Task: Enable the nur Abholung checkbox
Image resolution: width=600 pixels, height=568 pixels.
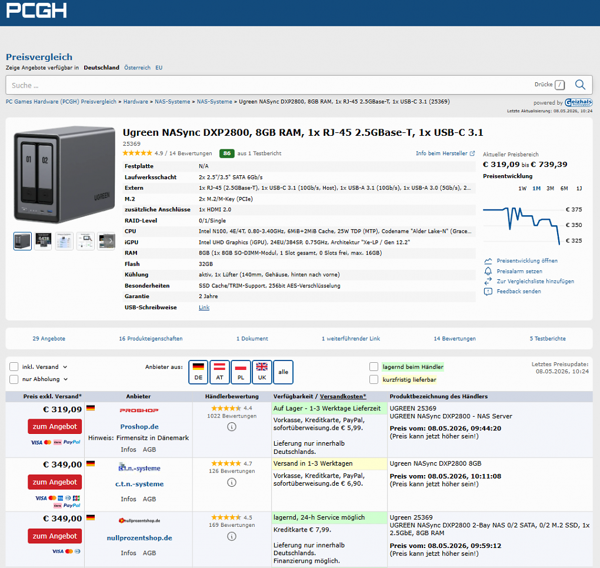Action: [14, 379]
